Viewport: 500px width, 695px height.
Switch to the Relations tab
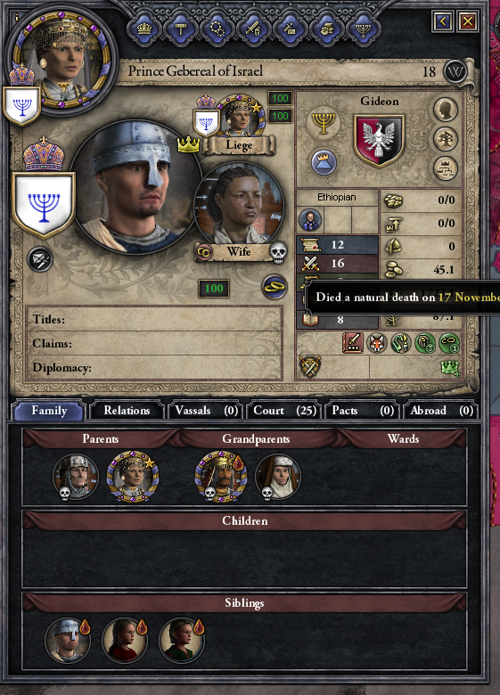[127, 411]
